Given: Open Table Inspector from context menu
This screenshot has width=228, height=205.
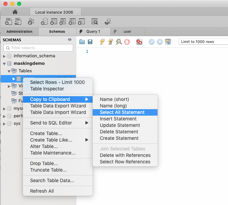Looking at the screenshot, I should [57, 89].
